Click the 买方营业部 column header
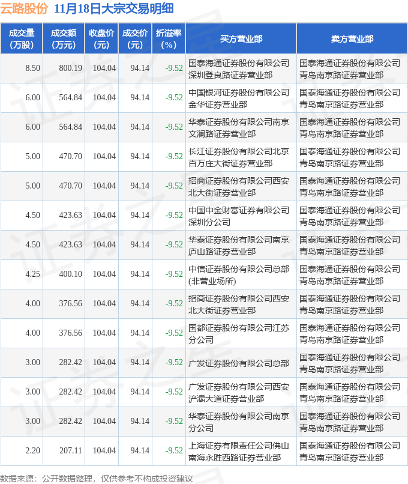The height and width of the screenshot is (484, 408). tap(241, 38)
